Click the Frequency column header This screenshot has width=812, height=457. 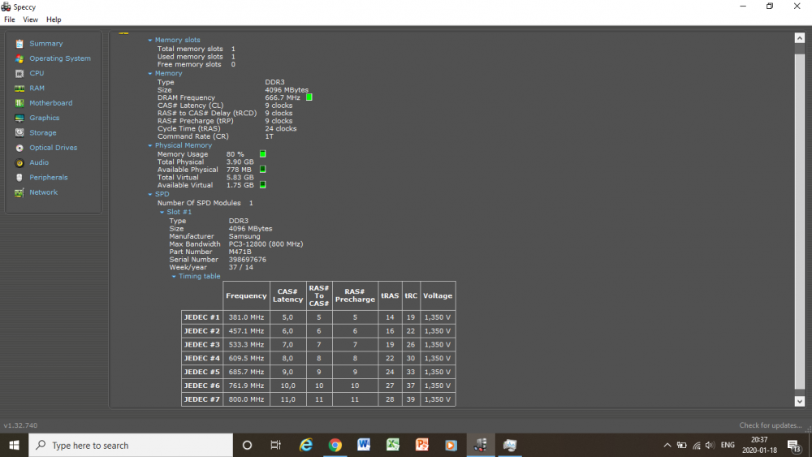coord(247,296)
